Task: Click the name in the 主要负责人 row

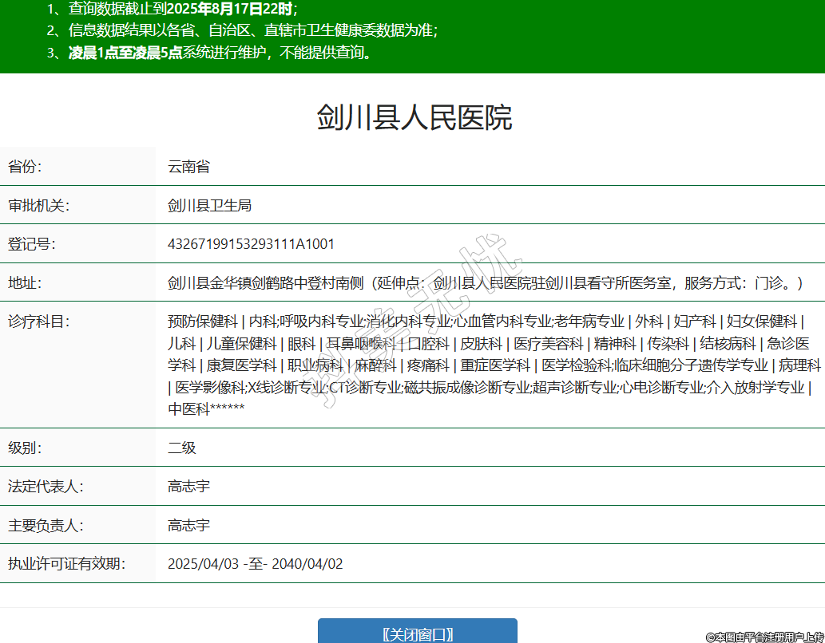Action: [x=188, y=526]
